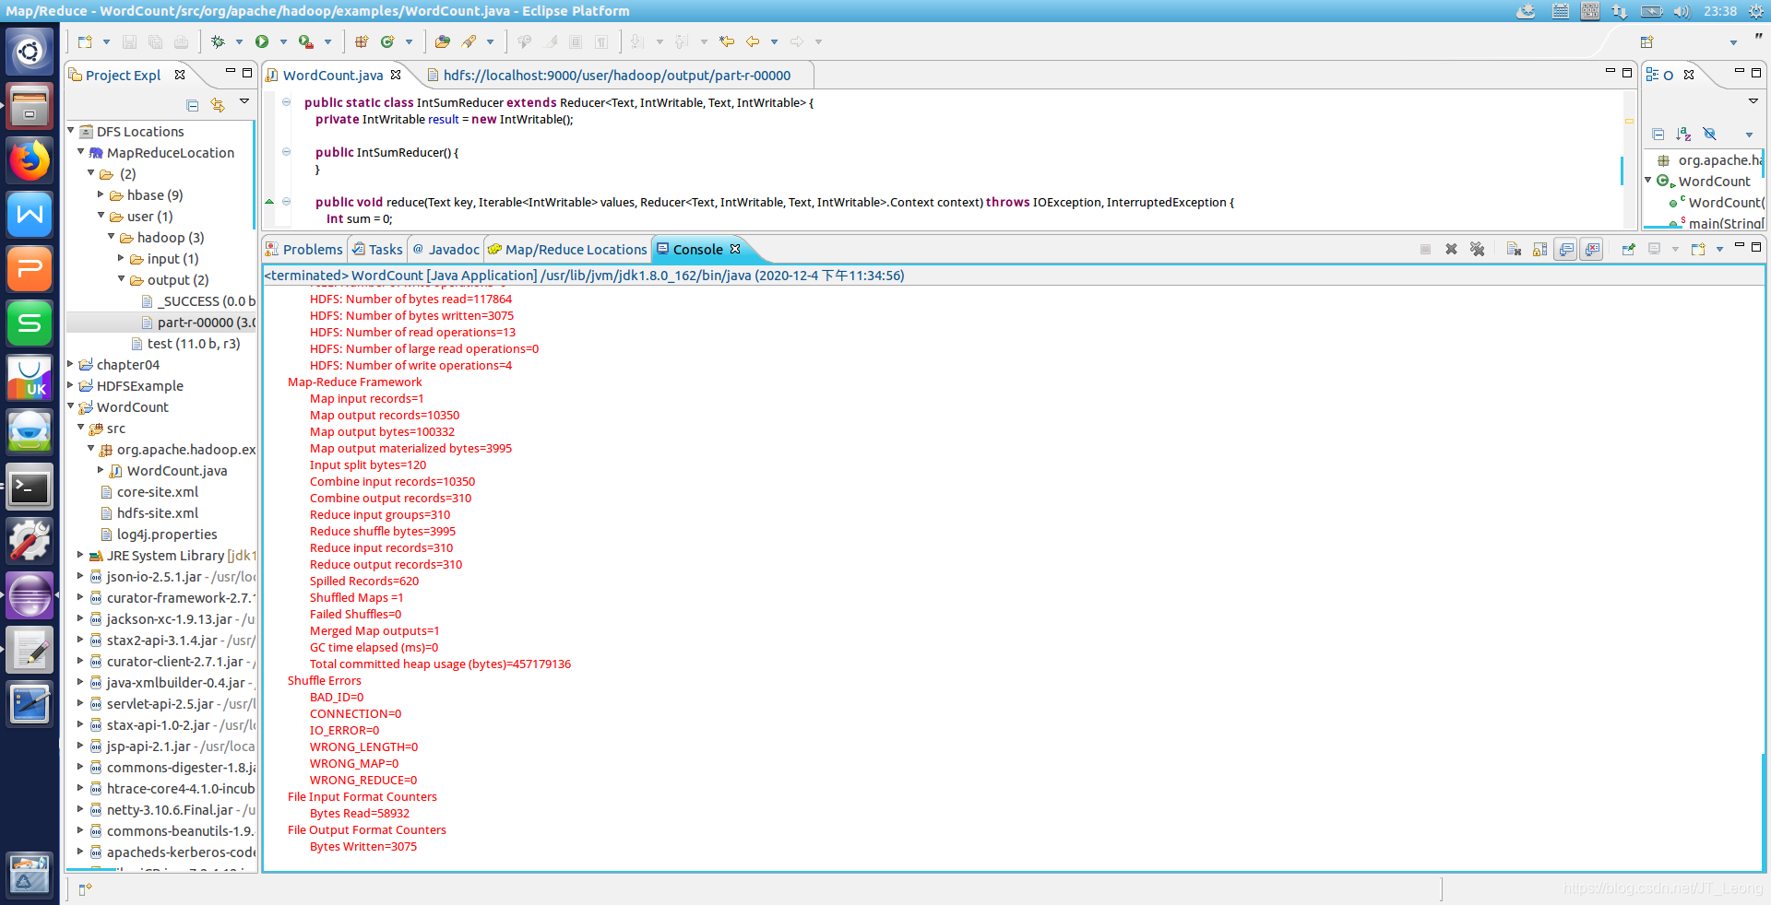Click the New Java Class icon
This screenshot has height=905, width=1771.
[388, 41]
